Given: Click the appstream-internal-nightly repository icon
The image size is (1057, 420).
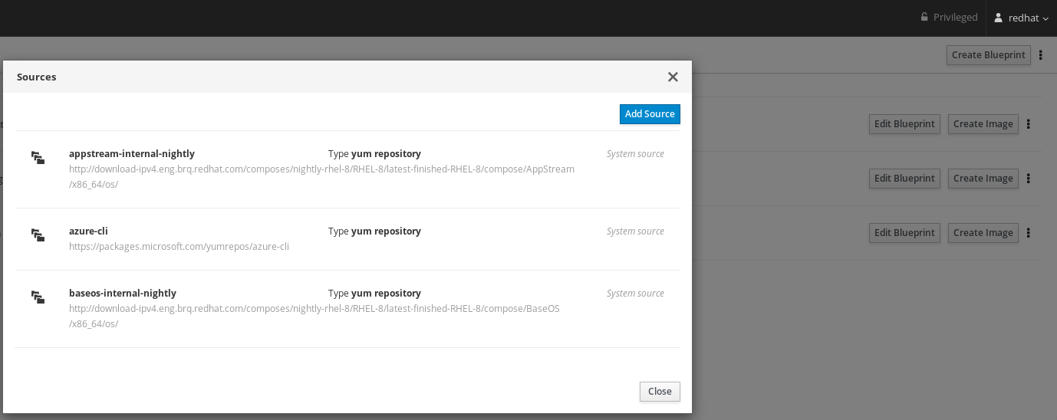Looking at the screenshot, I should point(38,157).
